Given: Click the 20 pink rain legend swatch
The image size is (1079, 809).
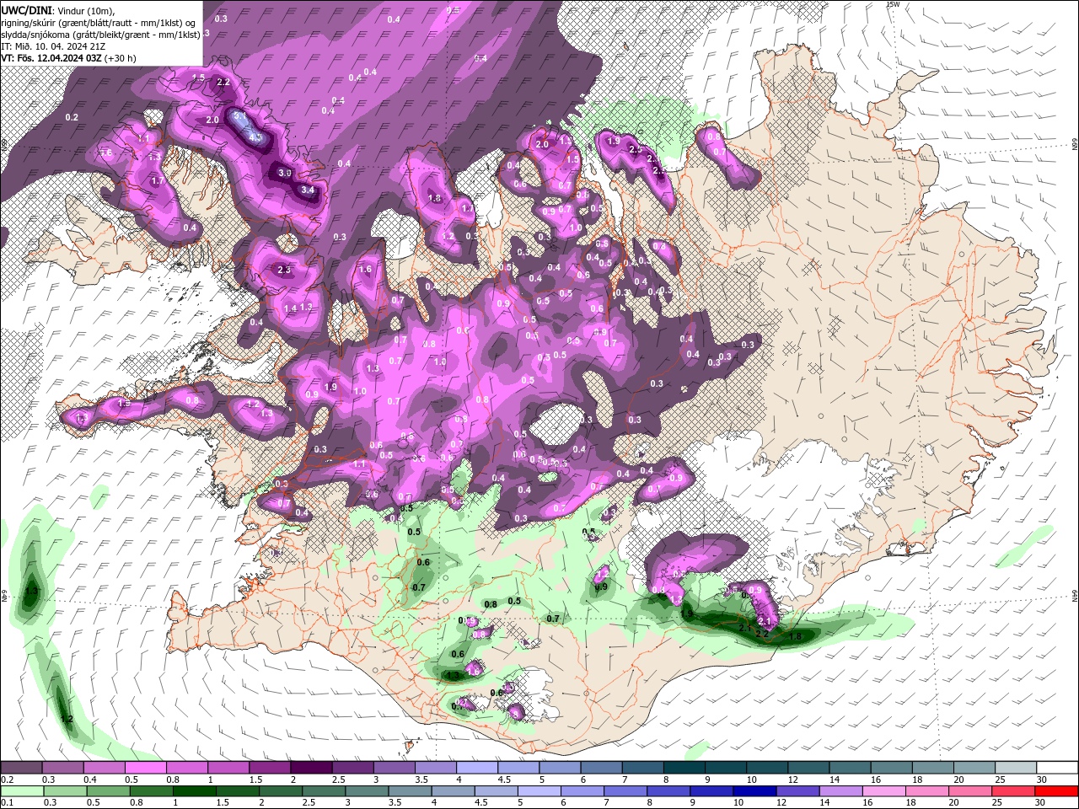Looking at the screenshot, I should 969,791.
